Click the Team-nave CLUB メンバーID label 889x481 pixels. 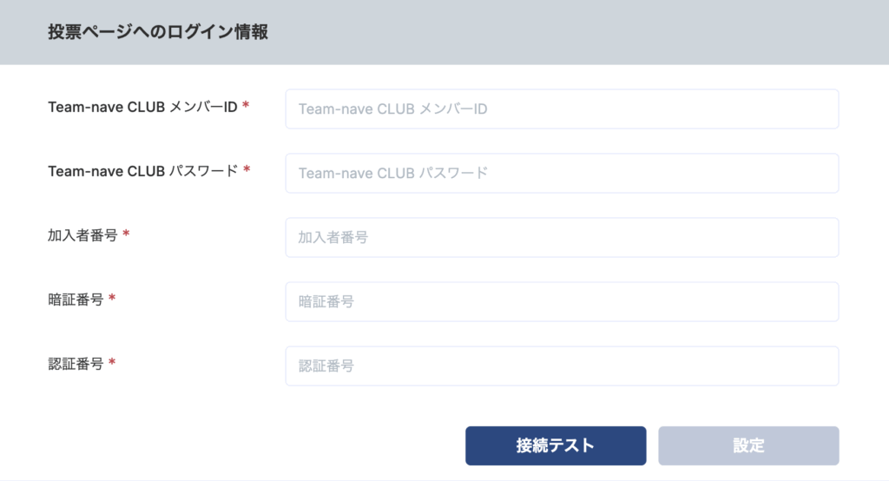point(142,107)
